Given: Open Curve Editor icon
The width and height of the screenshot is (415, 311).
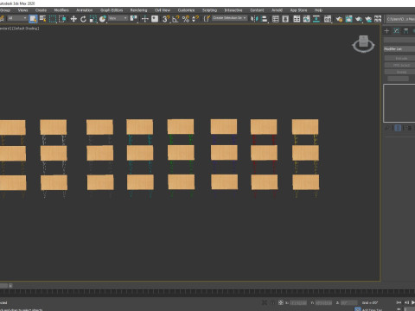Looking at the screenshot, I should pos(306,19).
